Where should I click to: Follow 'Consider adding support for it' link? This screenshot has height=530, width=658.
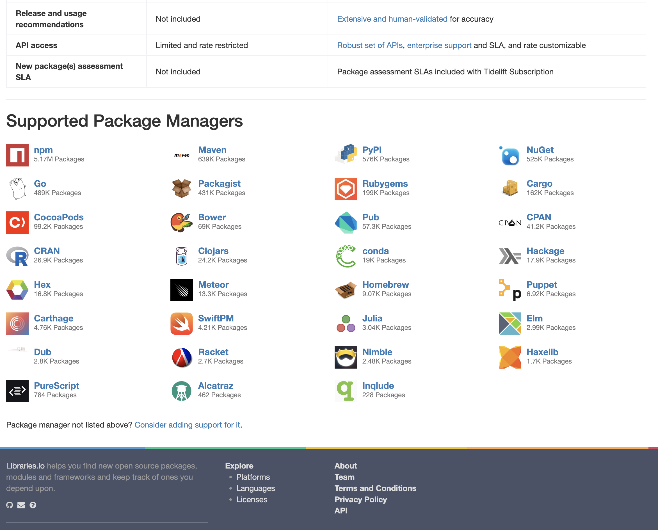coord(187,425)
